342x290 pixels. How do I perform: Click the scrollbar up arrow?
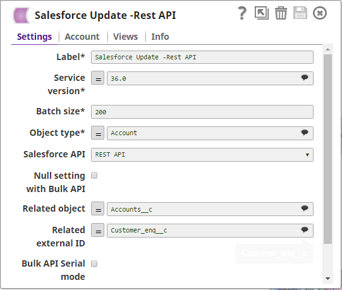tap(327, 49)
